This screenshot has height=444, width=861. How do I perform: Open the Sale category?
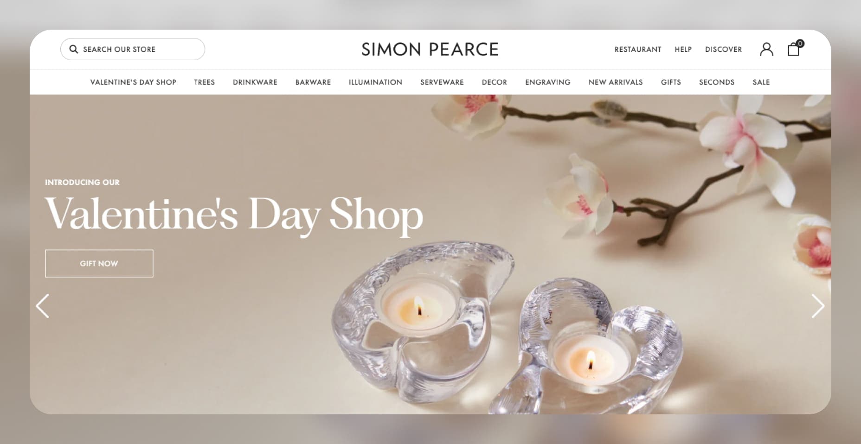761,82
